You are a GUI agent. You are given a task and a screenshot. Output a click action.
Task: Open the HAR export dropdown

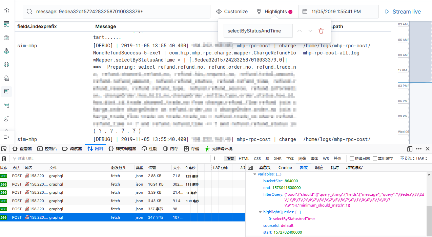click(x=422, y=159)
